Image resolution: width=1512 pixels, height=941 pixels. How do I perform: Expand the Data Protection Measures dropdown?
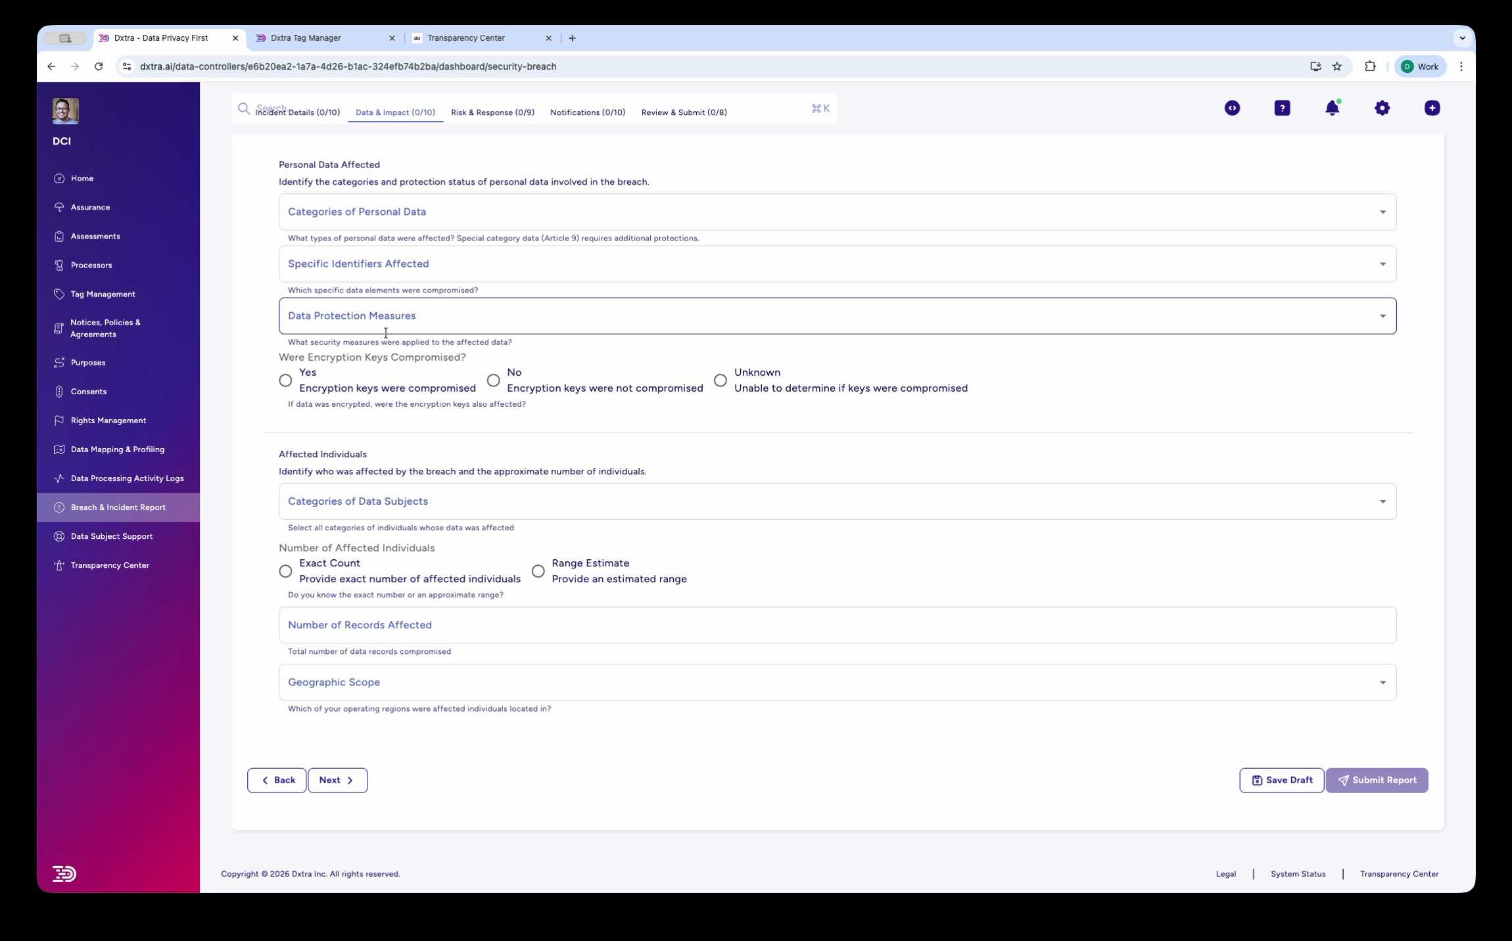(x=837, y=315)
